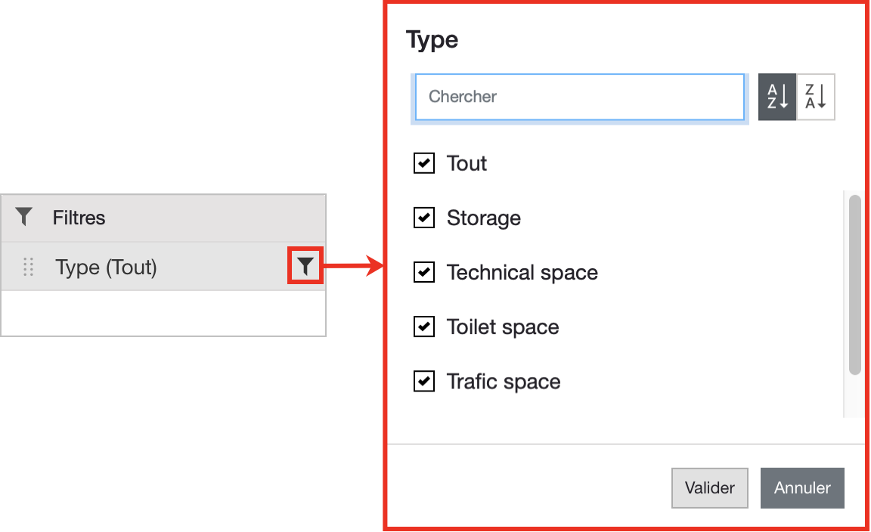Image resolution: width=871 pixels, height=532 pixels.
Task: Click the Trafic space option label
Action: pos(504,382)
